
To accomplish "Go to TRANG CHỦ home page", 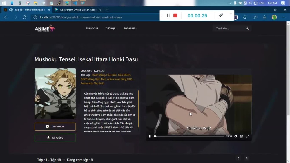I will tap(92, 28).
